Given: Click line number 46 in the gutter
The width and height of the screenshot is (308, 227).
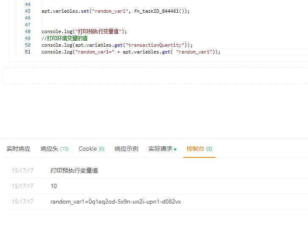Looking at the screenshot, I should coord(28,18).
